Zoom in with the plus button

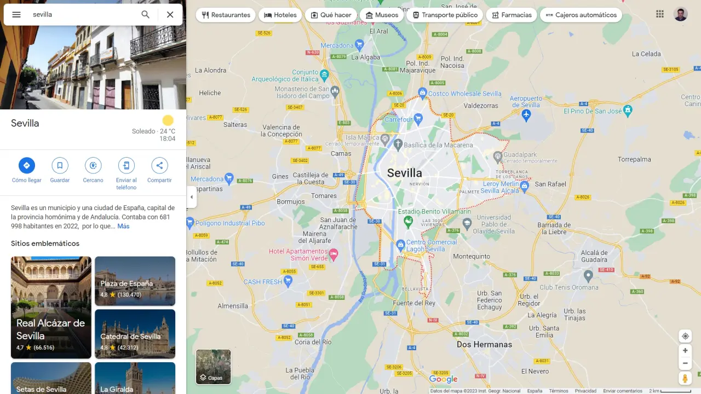685,350
